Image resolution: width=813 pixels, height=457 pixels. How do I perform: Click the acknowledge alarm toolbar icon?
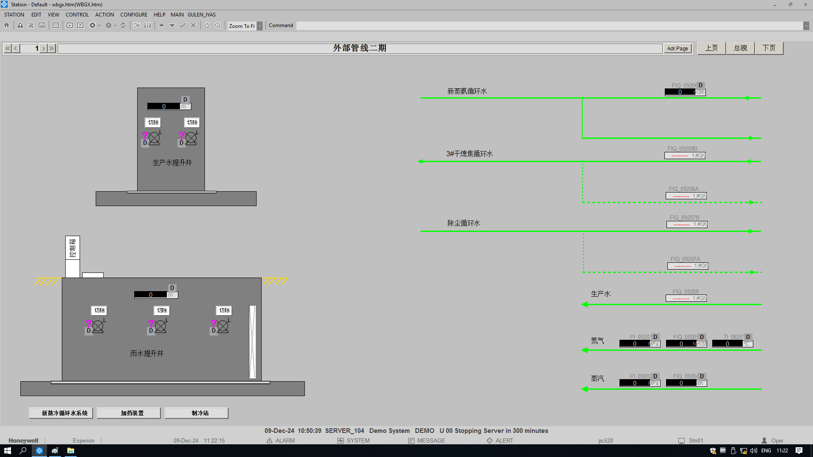point(31,25)
